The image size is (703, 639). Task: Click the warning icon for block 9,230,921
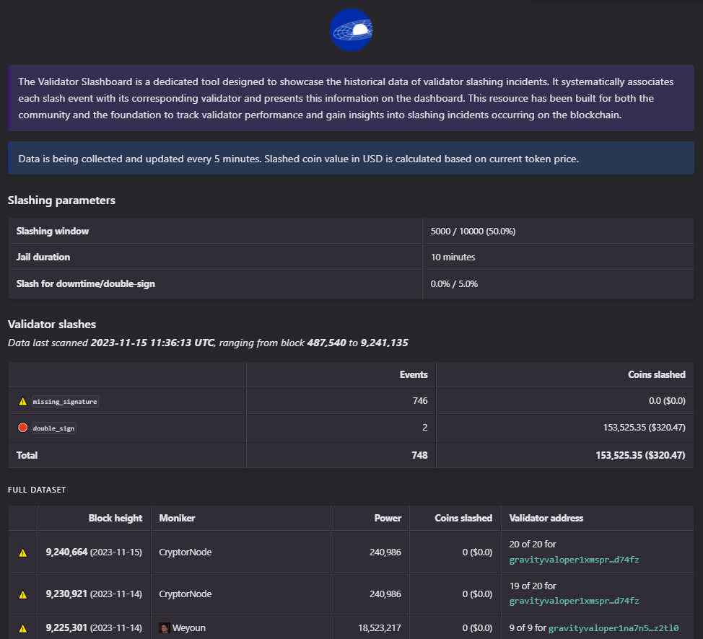[x=22, y=594]
